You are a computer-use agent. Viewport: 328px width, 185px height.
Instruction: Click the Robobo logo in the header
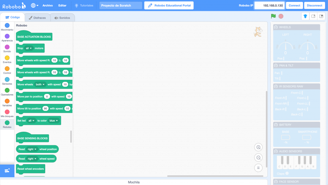(x=14, y=5)
